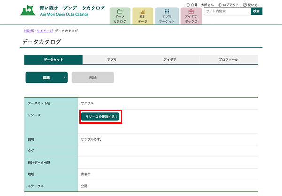This screenshot has width=282, height=196.
Task: Click the リソース row label
Action: click(34, 115)
